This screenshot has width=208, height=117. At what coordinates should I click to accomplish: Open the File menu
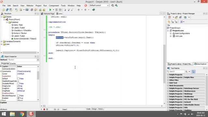tap(4, 6)
